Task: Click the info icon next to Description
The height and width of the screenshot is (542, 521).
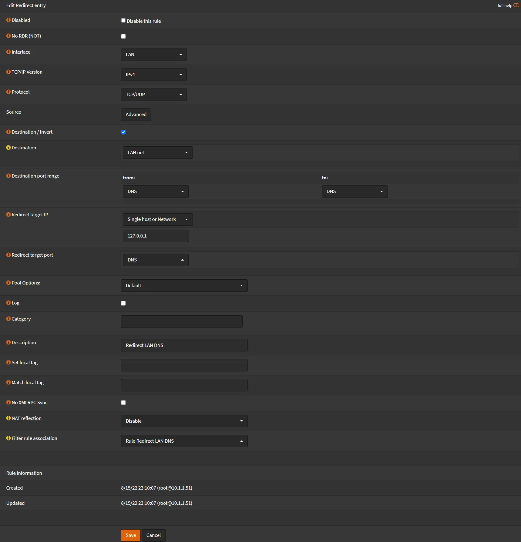Action: pyautogui.click(x=8, y=342)
